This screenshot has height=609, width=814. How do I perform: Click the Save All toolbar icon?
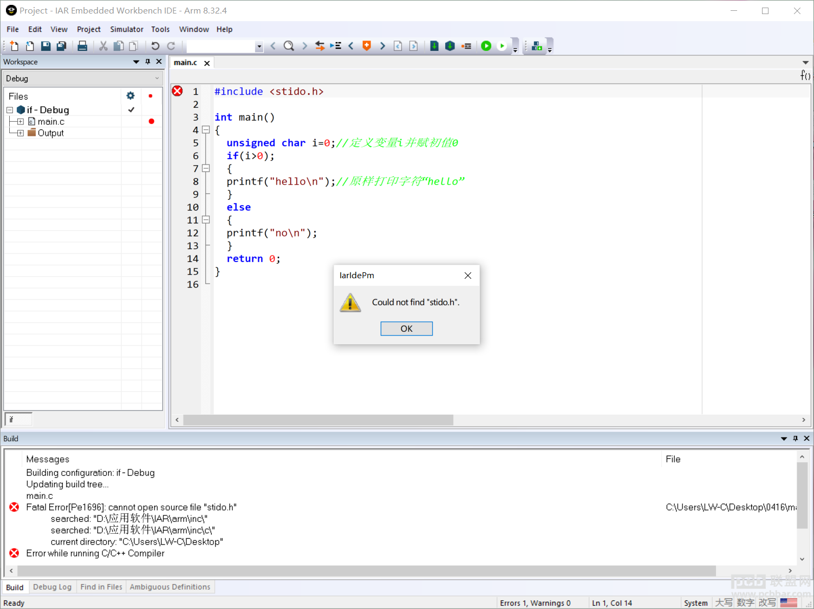[61, 46]
